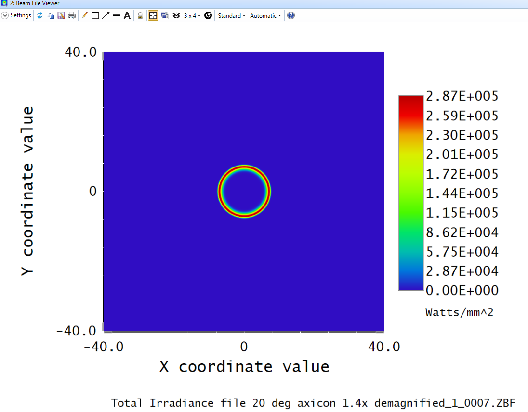This screenshot has width=528, height=412.
Task: Select the arrow annotation tool
Action: 106,15
